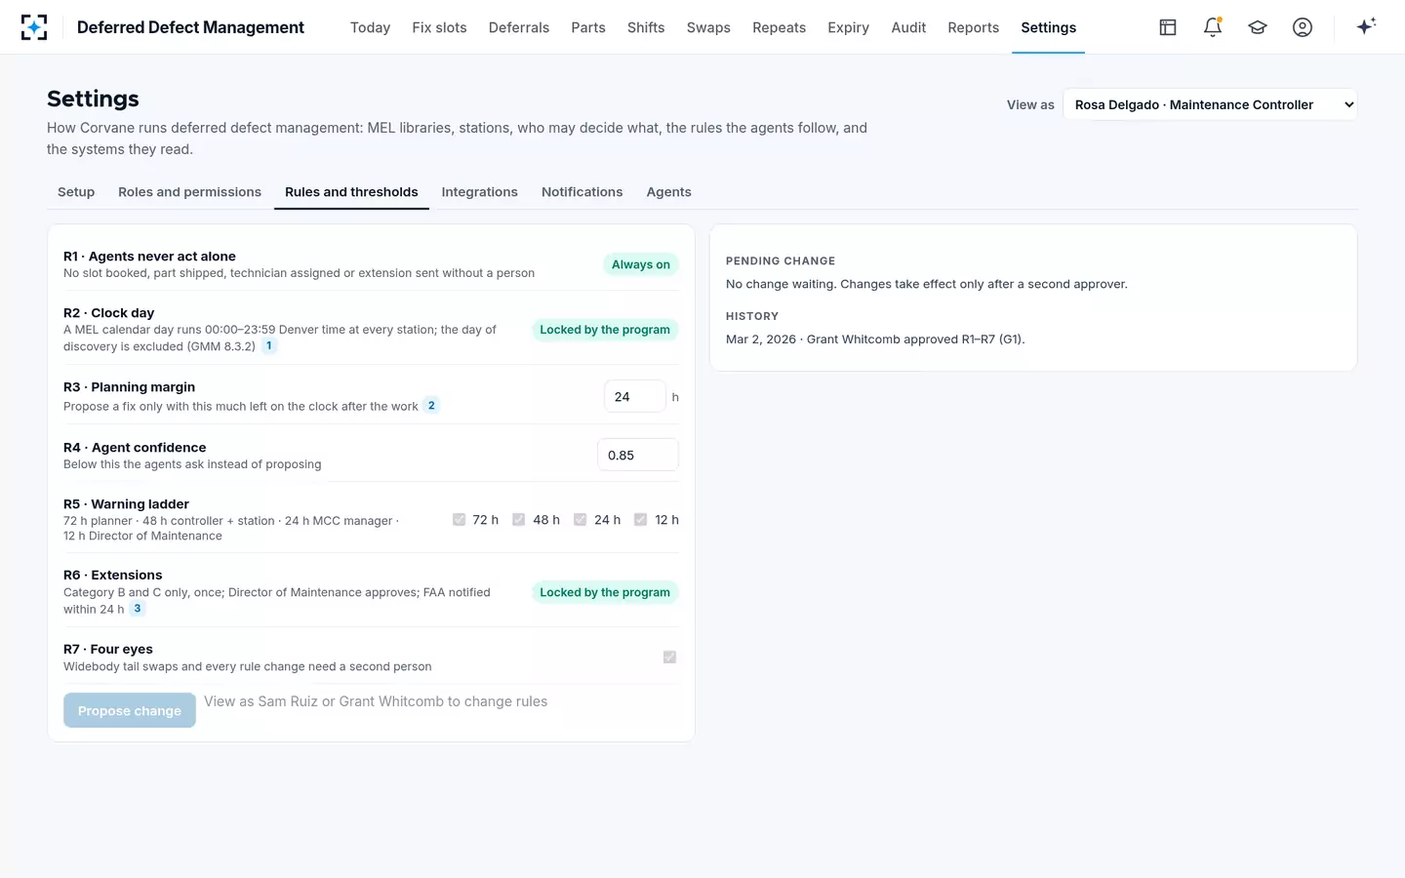Select Settings in the top navigation
Viewport: 1405px width, 878px height.
[x=1049, y=27]
